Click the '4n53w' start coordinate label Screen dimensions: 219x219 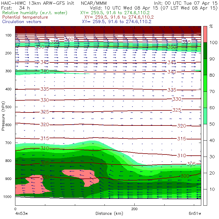[21, 214]
